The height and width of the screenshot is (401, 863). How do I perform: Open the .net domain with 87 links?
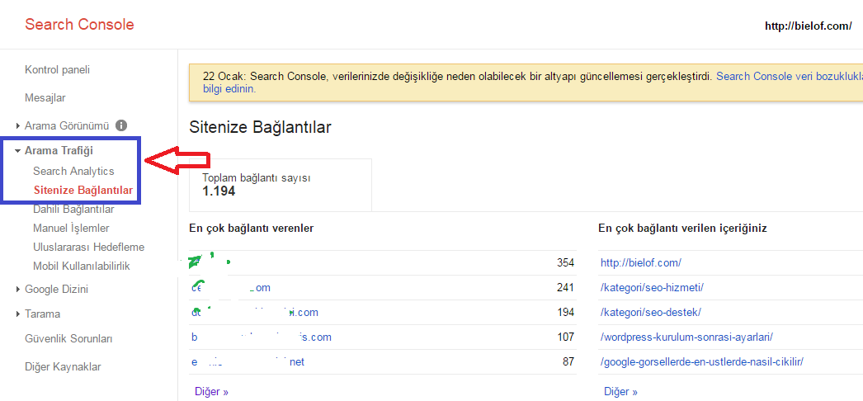[x=248, y=362]
